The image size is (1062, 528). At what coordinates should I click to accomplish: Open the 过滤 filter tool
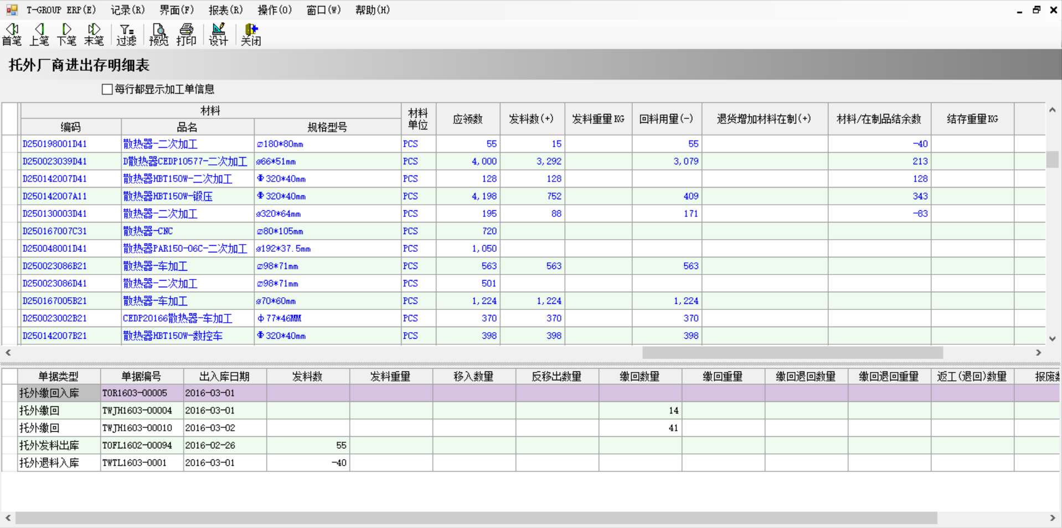(x=126, y=34)
